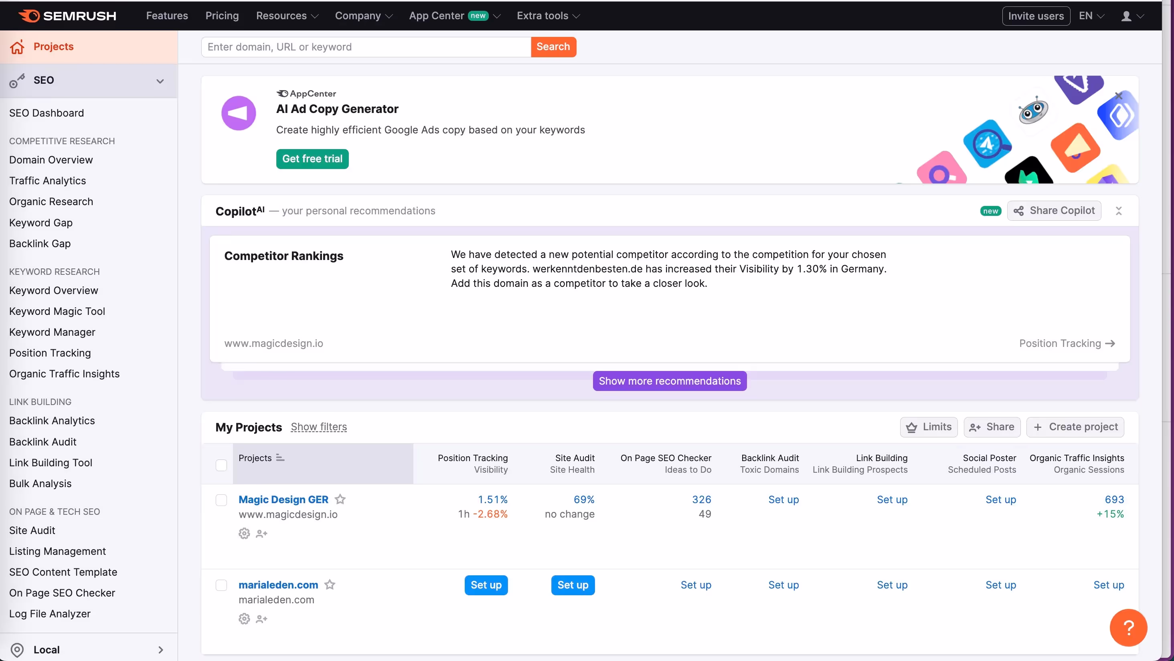Open settings gear for Magic Design GER

244,534
